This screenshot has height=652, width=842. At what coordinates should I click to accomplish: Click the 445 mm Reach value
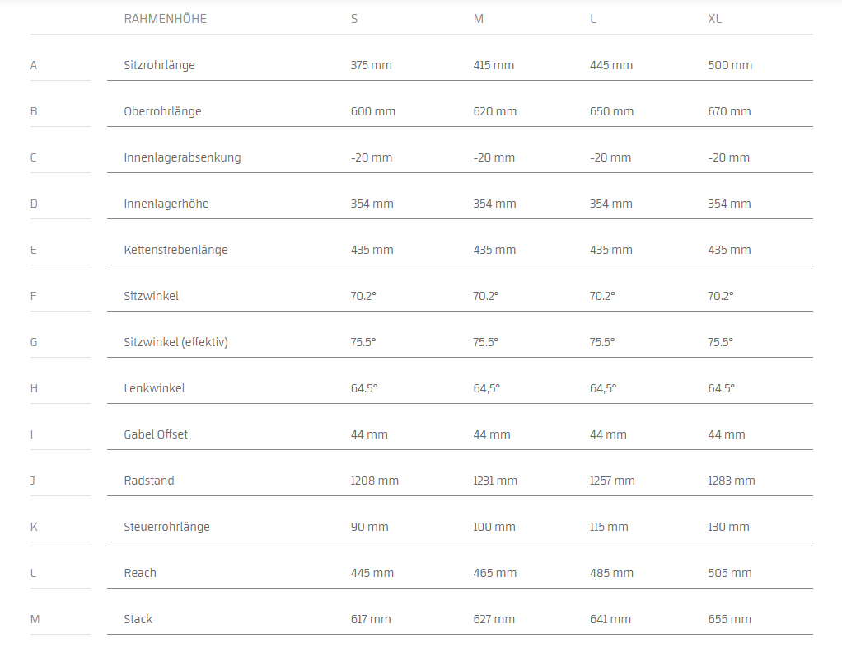click(372, 573)
